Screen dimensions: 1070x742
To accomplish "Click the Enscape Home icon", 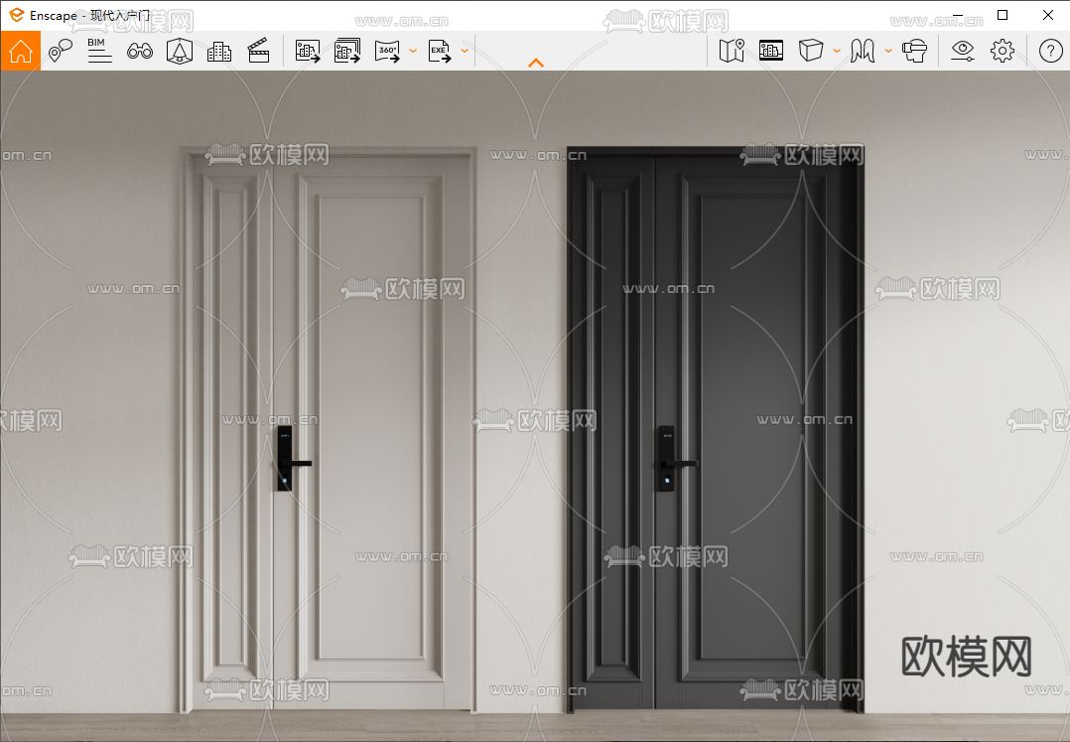I will click(21, 51).
